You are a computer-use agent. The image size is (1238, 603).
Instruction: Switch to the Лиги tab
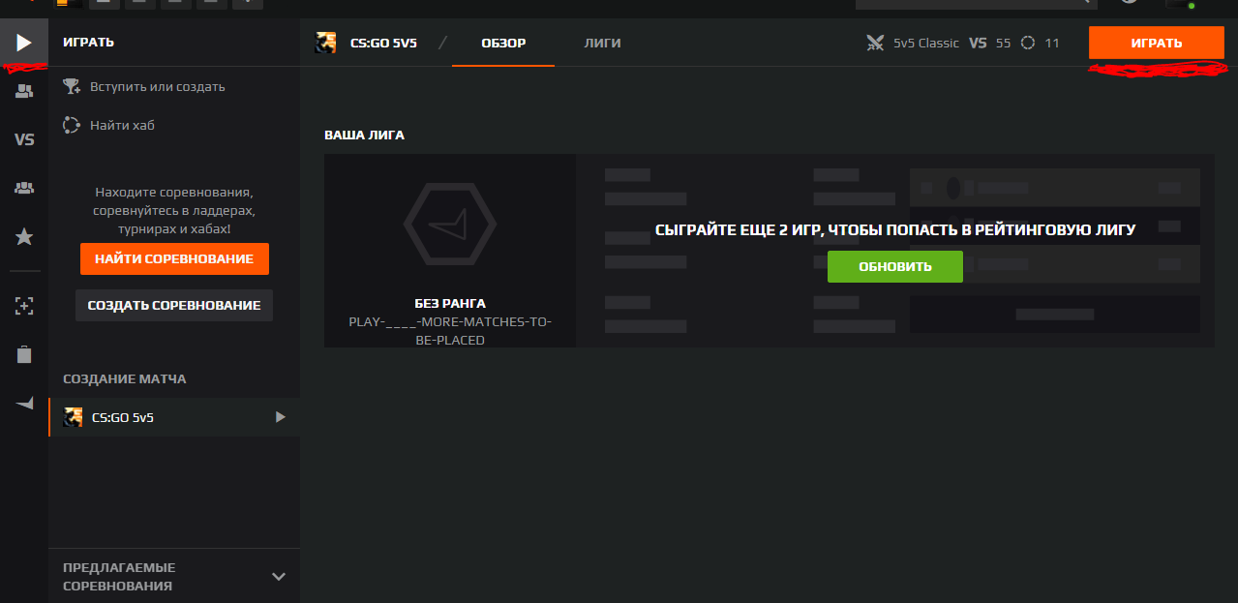point(602,43)
